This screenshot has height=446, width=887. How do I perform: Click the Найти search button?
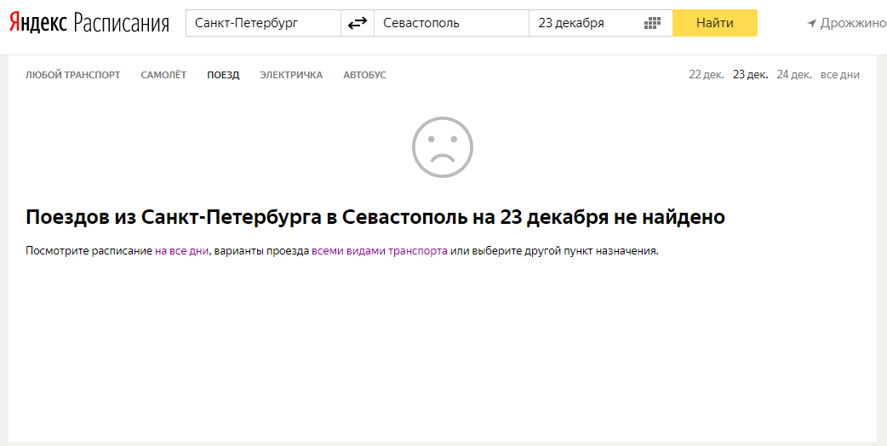[x=715, y=23]
